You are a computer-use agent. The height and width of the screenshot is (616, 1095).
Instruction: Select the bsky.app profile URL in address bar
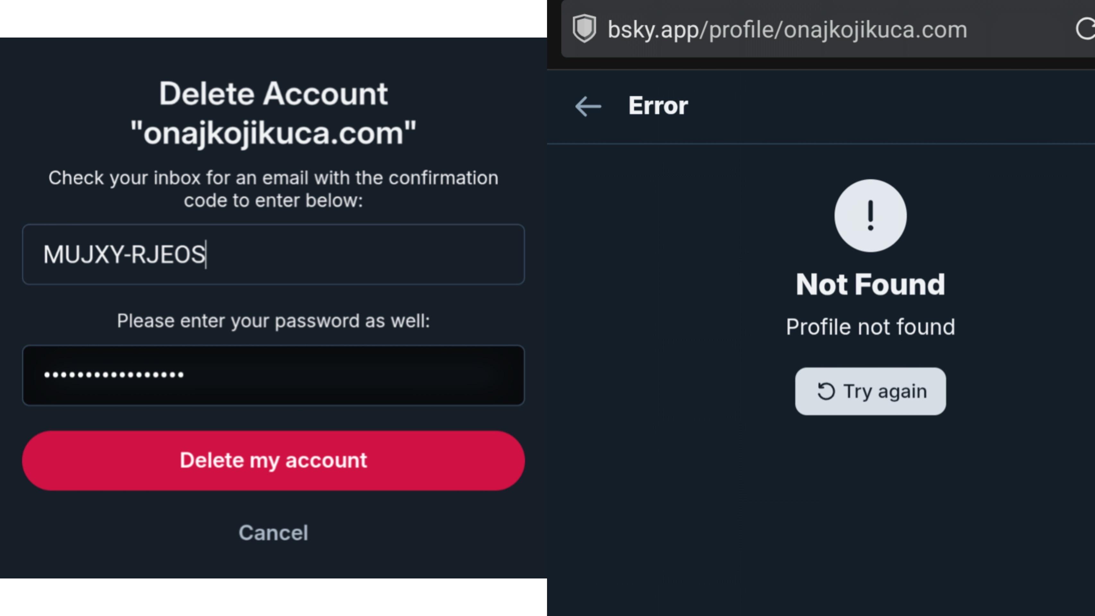point(787,30)
